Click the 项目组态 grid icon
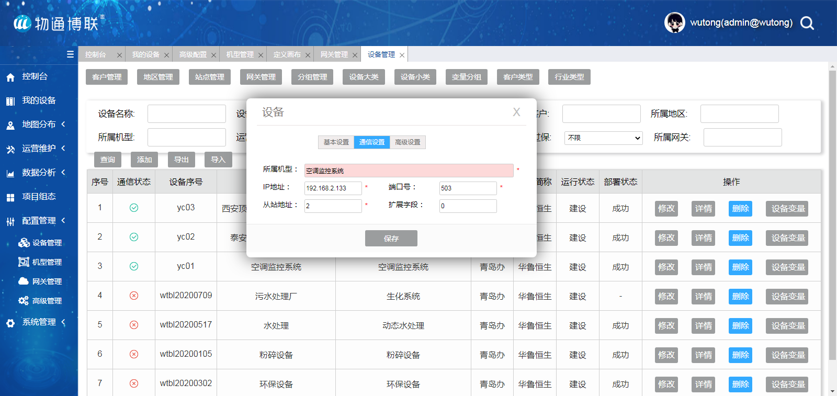837x396 pixels. coord(10,198)
